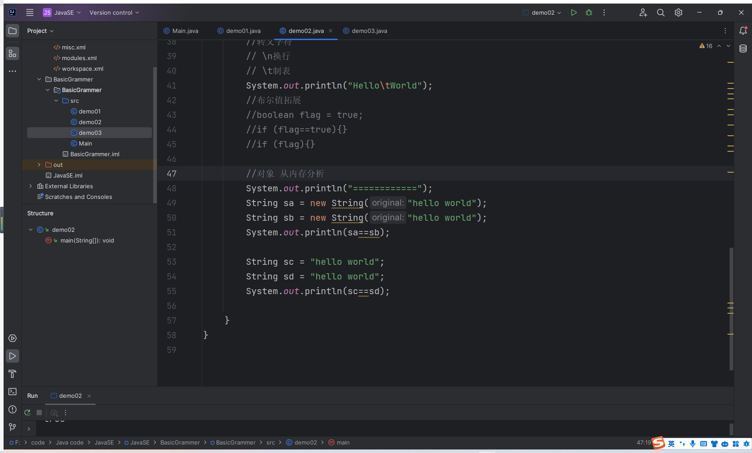Switch to the demo03.java tab

point(365,31)
